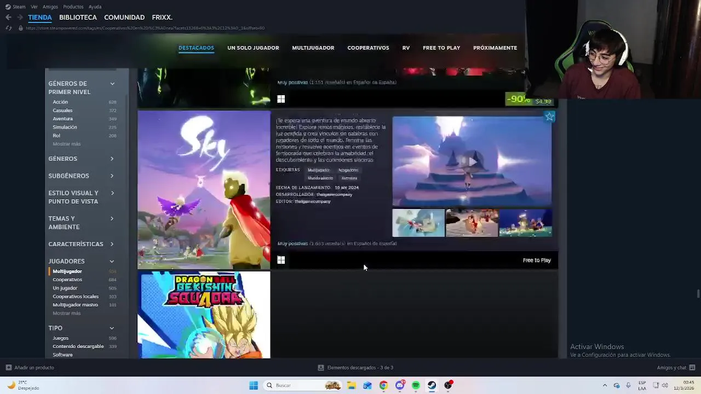Switch to the Destacados tab
701x394 pixels.
click(196, 48)
